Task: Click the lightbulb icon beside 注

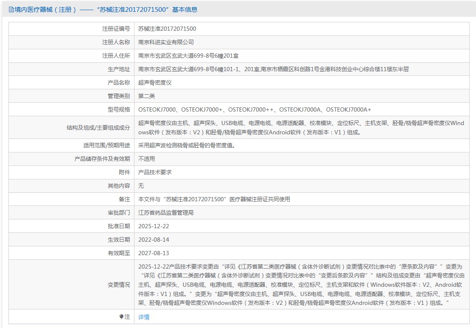Action: pyautogui.click(x=122, y=317)
